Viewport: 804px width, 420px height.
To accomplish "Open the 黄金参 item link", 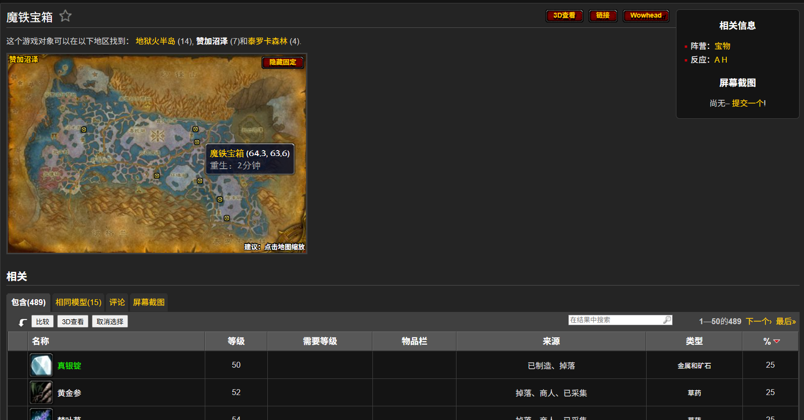I will point(69,393).
